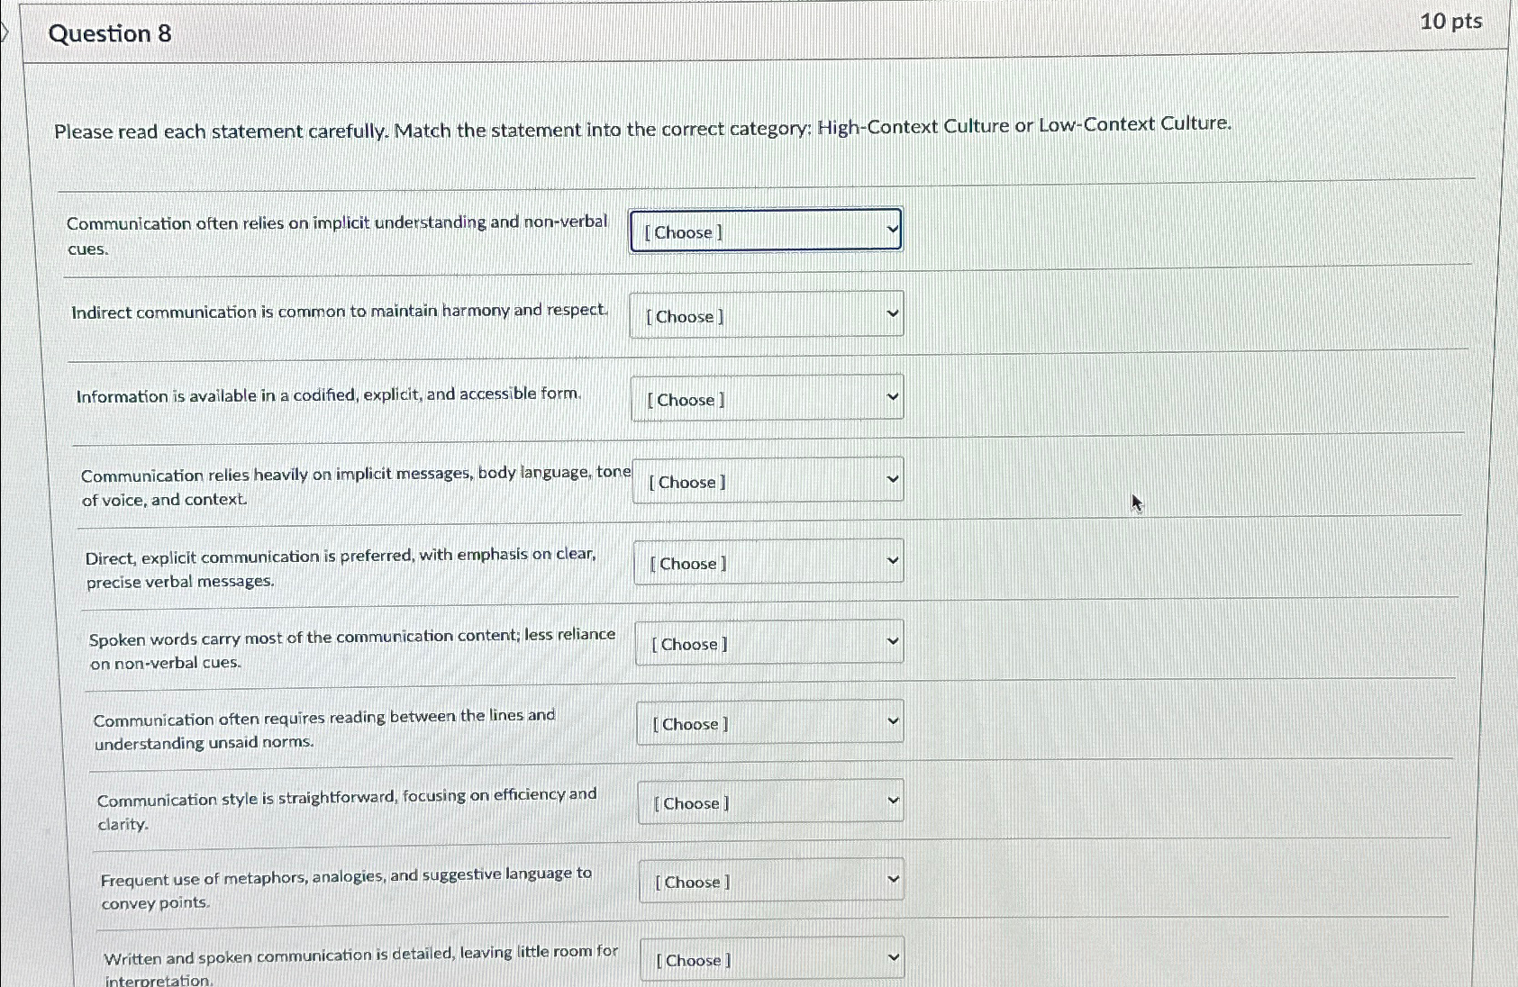Open dropdown for metaphors, analogies, suggestive language
The width and height of the screenshot is (1518, 987).
[772, 881]
